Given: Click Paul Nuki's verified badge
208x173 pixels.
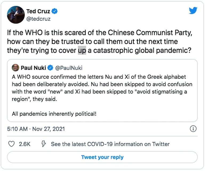Looking at the screenshot, I should tap(50, 68).
